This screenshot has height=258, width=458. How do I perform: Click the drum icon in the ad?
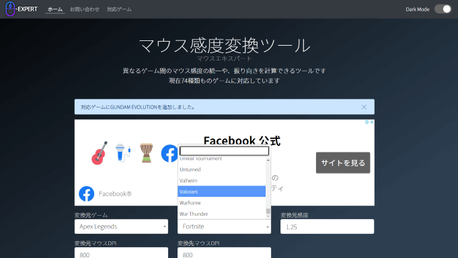[147, 153]
